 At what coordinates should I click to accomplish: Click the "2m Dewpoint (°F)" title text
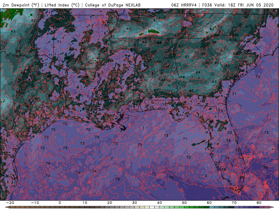coord(21,5)
